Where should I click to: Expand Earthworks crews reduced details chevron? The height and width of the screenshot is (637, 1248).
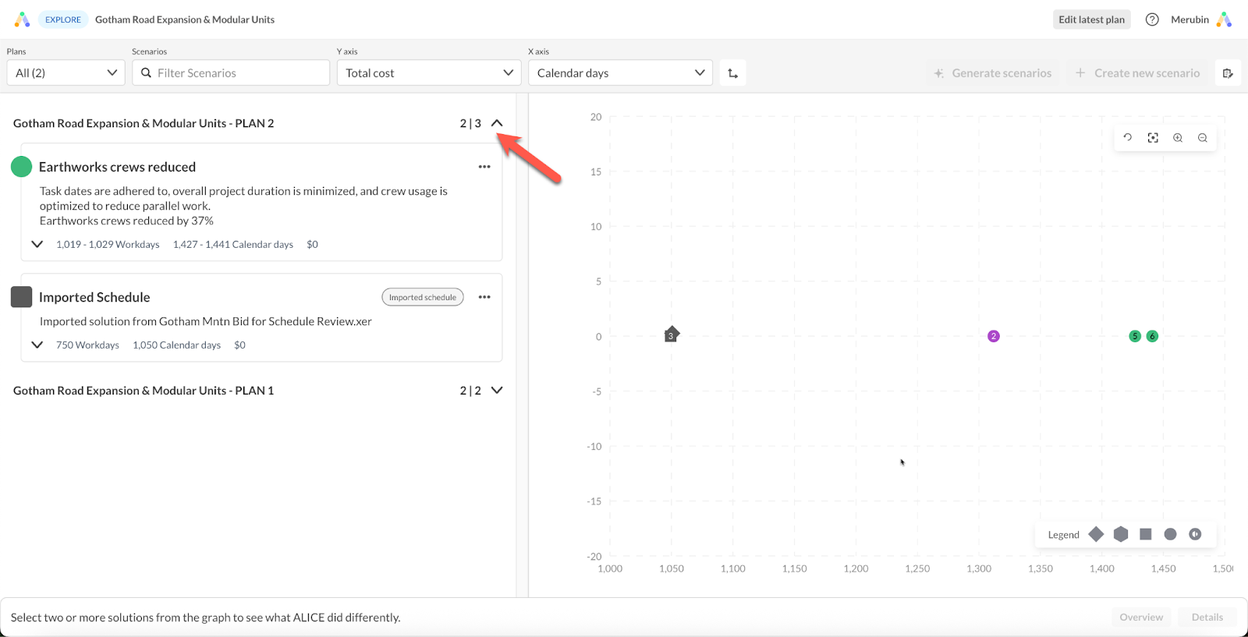pos(37,244)
